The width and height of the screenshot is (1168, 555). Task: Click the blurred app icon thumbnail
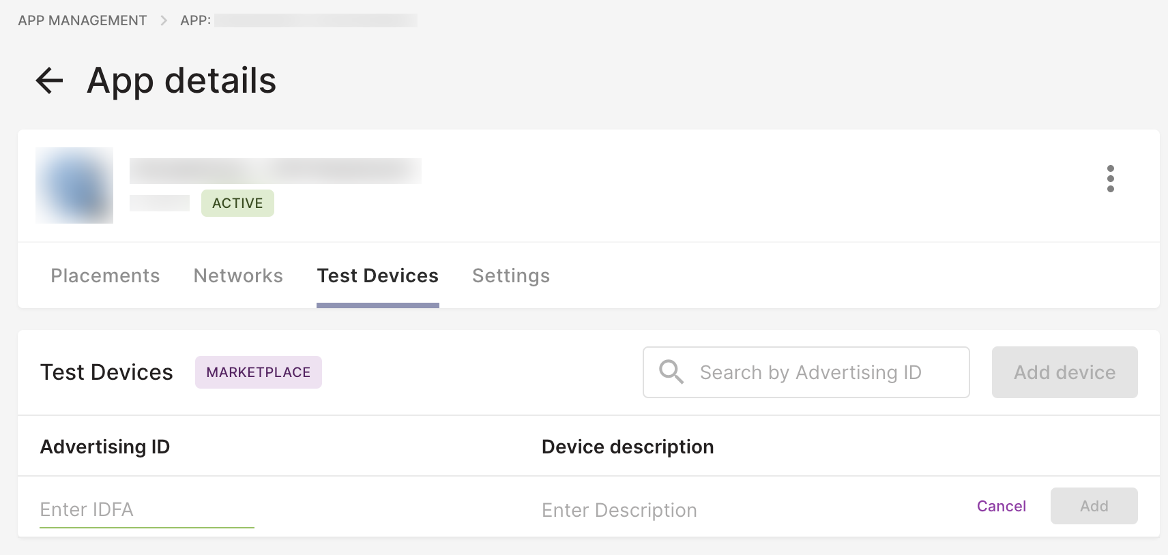coord(74,185)
